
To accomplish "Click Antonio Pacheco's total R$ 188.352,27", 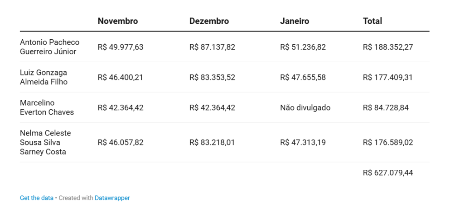I will [x=388, y=47].
